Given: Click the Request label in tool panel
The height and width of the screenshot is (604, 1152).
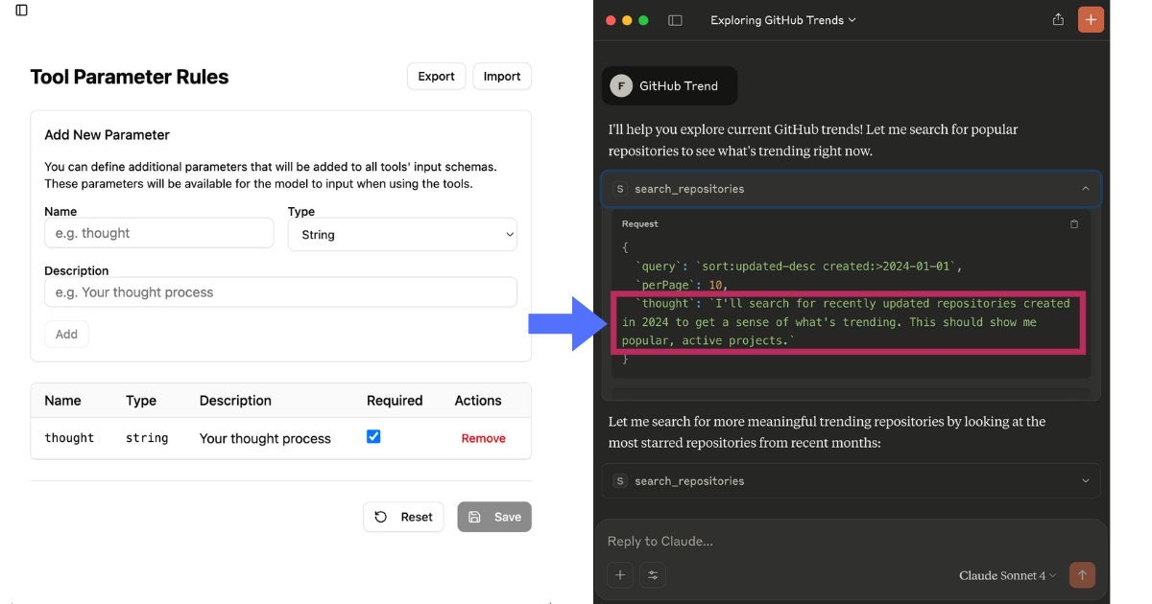Looking at the screenshot, I should (640, 223).
